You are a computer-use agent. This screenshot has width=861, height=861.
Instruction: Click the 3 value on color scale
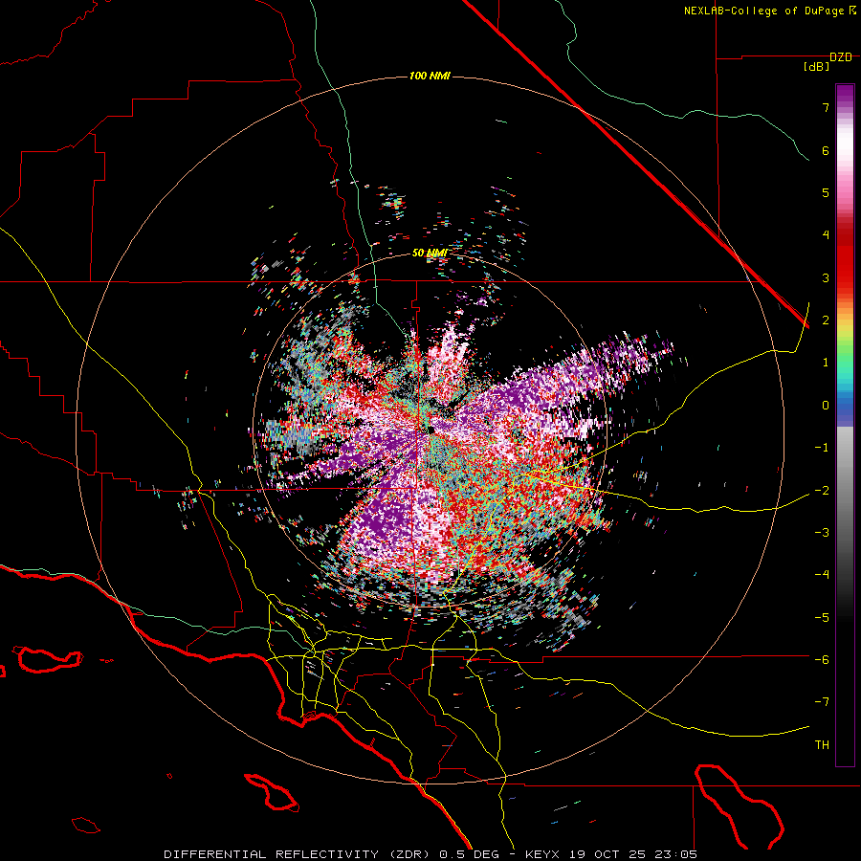(826, 277)
